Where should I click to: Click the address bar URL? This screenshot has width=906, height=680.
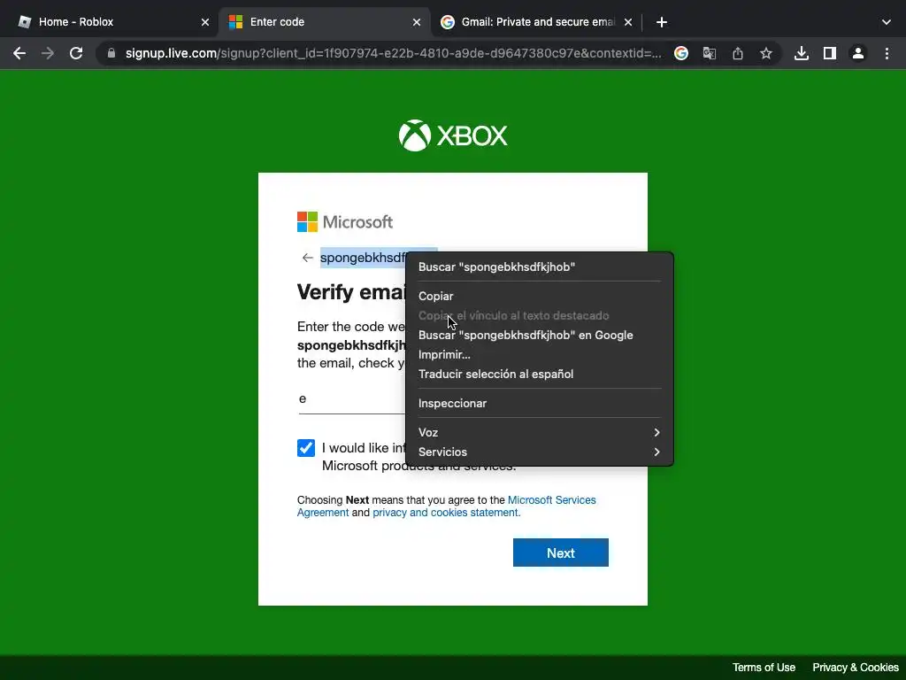[x=394, y=54]
